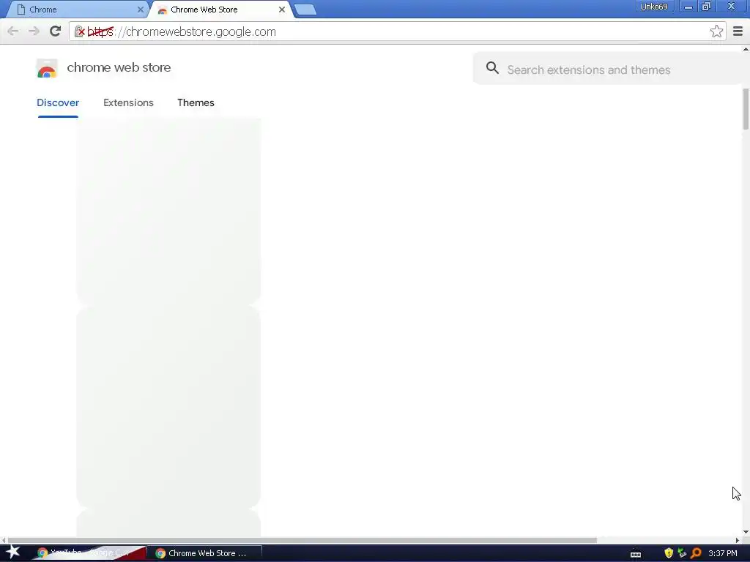This screenshot has width=750, height=562.
Task: Click the horizontal scrollbar right arrow
Action: point(737,541)
